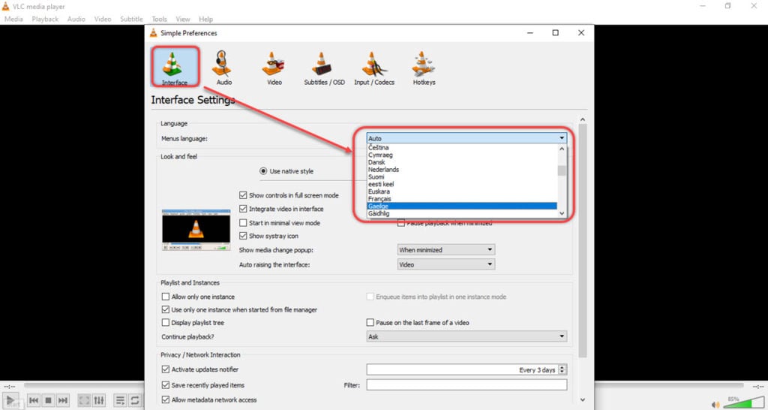
Task: Click the VLC cone icon in main title bar
Action: [5, 6]
